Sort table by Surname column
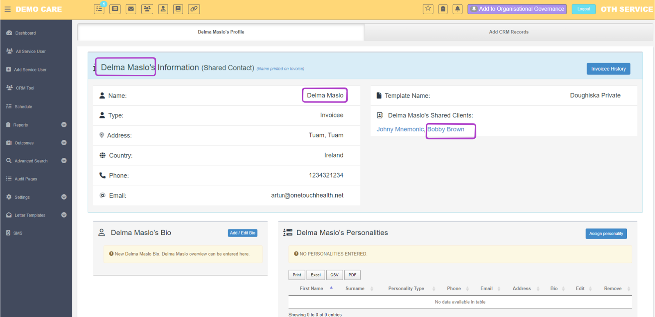Image resolution: width=655 pixels, height=317 pixels. (x=355, y=288)
